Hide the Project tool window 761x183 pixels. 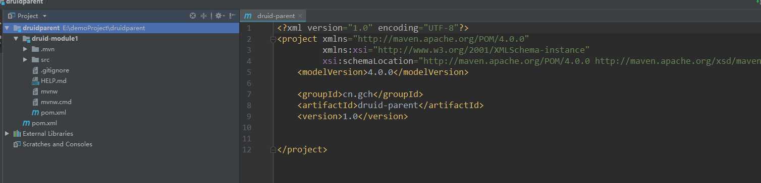point(232,16)
